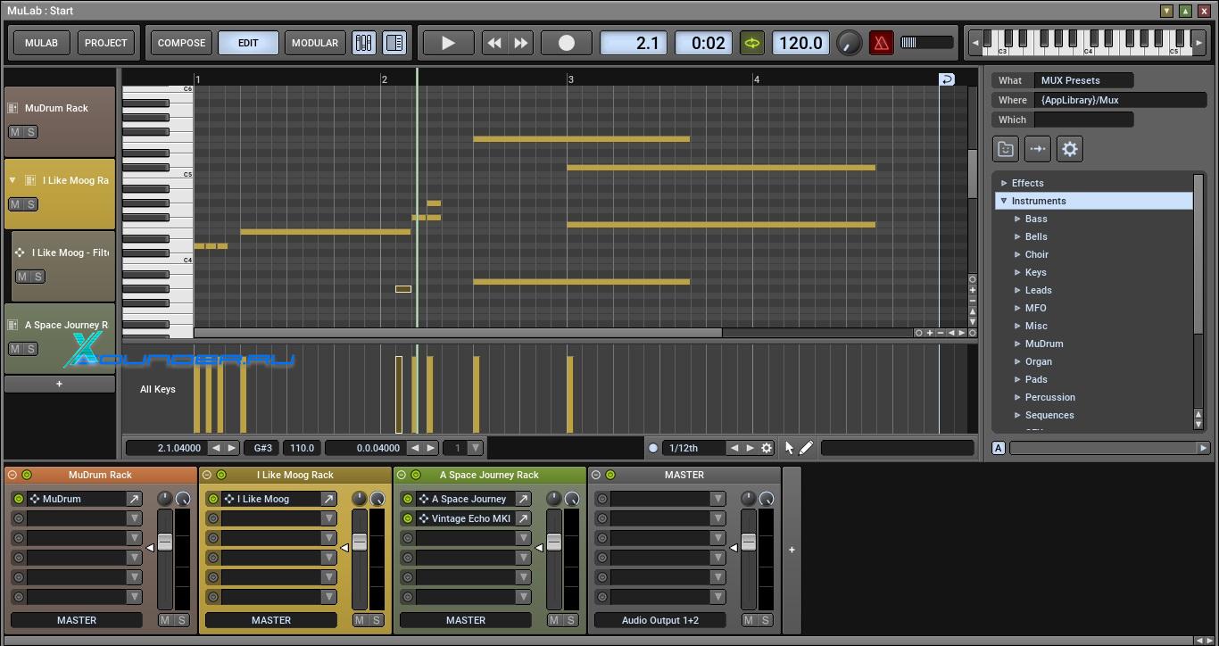Click the rewind transport button
The width and height of the screenshot is (1219, 646).
(493, 43)
